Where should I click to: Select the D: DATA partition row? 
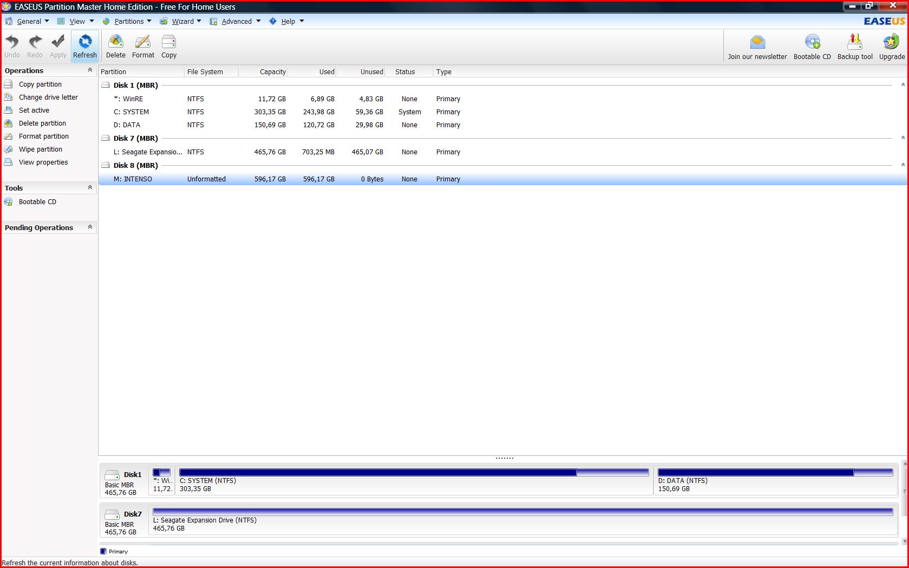[x=502, y=125]
